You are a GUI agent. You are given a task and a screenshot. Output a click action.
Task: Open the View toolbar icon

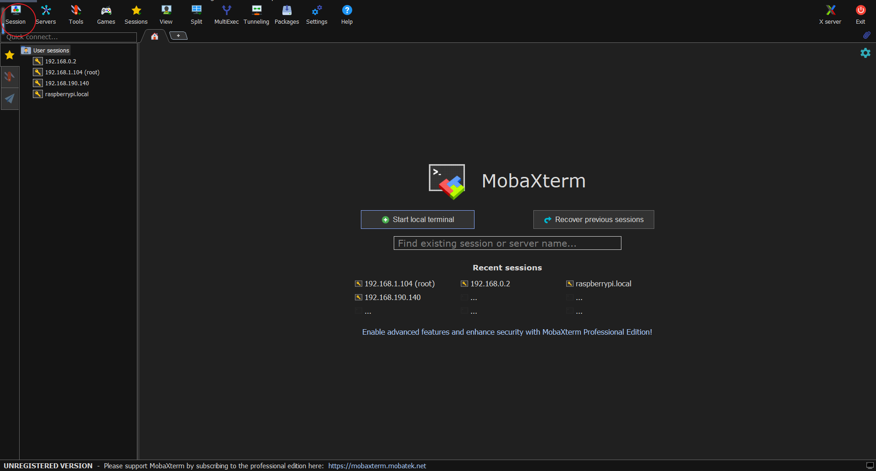[x=166, y=15]
